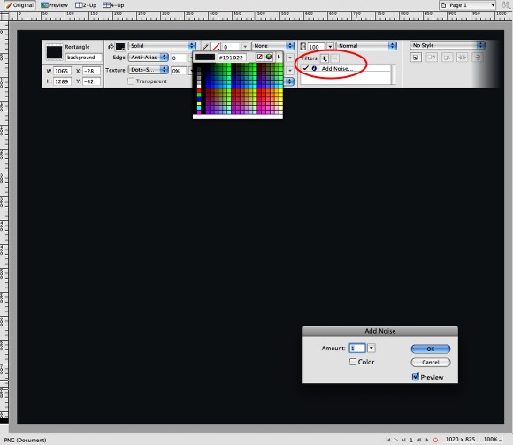Click Cancel in Add Noise dialog
The height and width of the screenshot is (445, 513).
[x=431, y=362]
